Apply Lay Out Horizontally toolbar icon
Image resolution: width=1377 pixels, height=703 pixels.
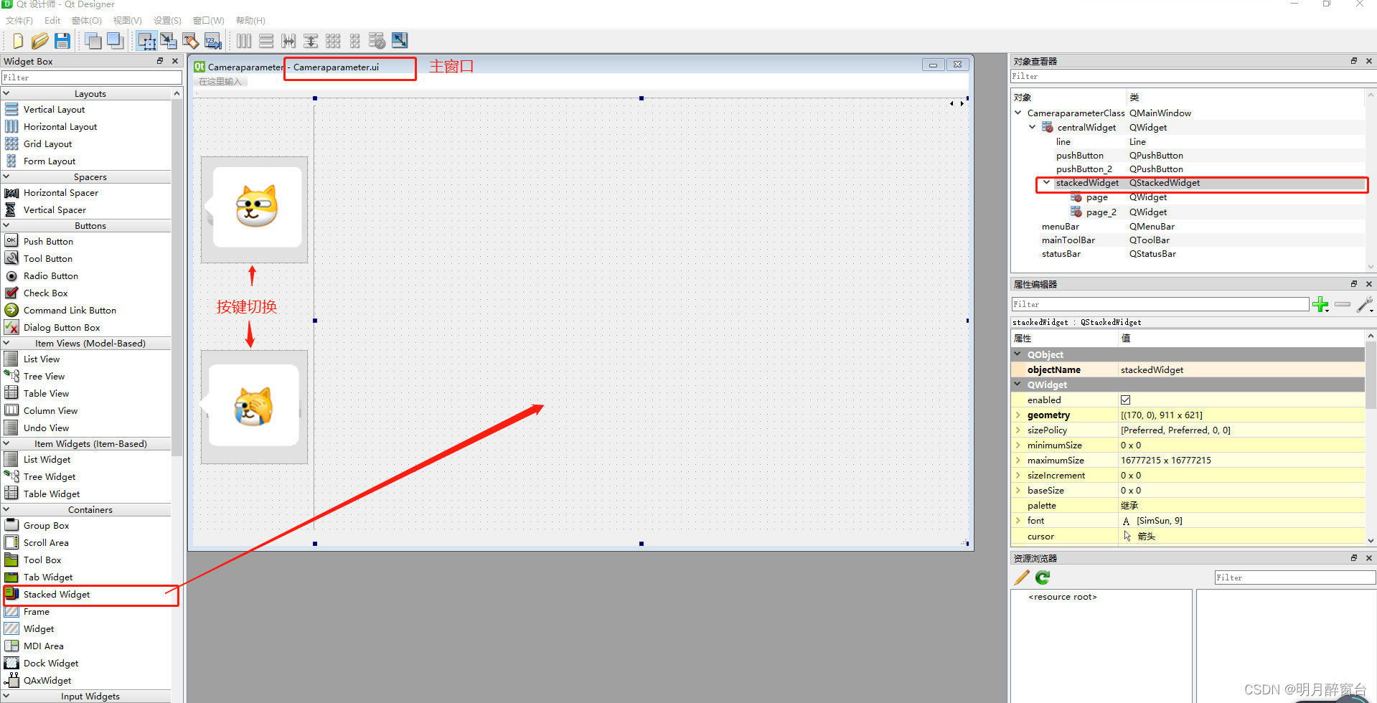(x=244, y=41)
